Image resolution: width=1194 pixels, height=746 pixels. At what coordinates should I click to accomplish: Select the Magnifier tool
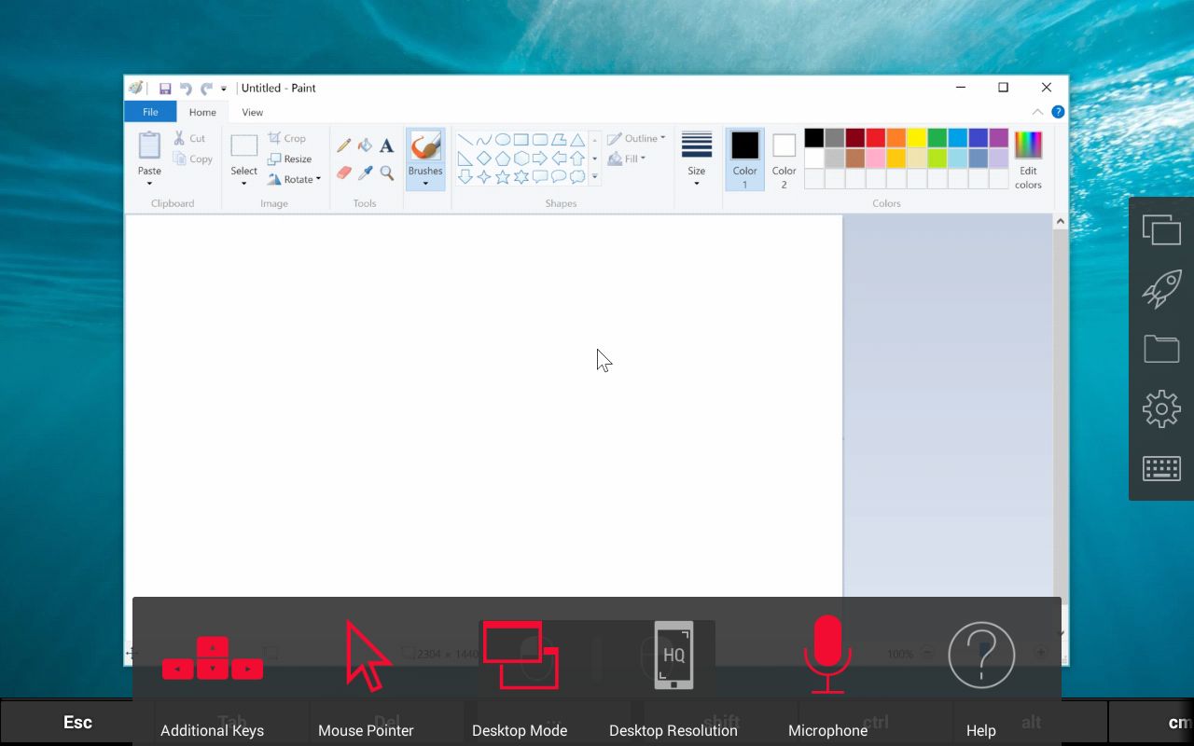(x=386, y=173)
